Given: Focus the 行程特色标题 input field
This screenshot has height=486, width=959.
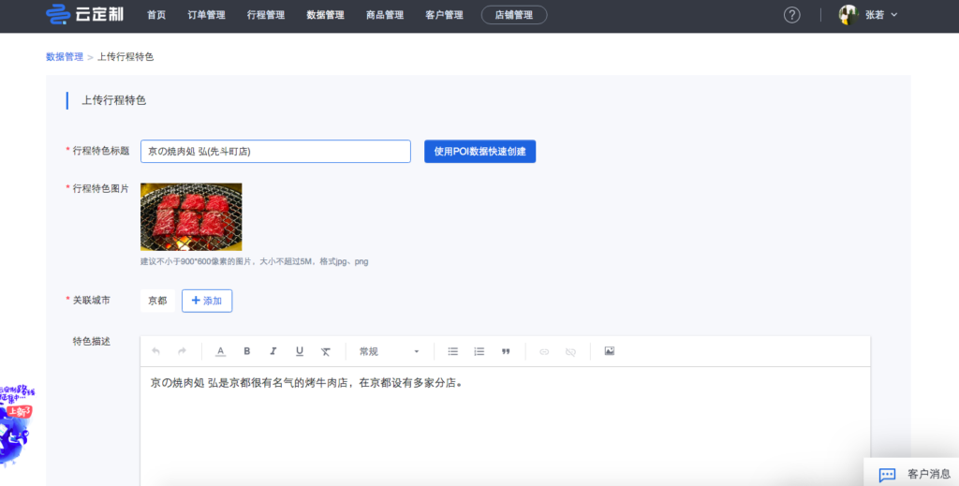Looking at the screenshot, I should [276, 152].
